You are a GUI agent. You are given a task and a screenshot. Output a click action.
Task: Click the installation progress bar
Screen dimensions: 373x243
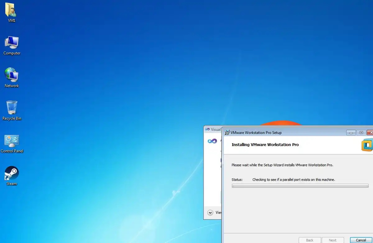click(x=300, y=186)
